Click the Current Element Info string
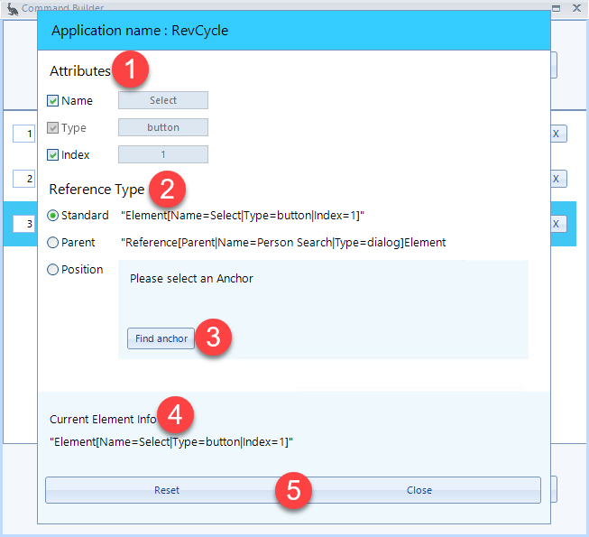This screenshot has height=537, width=589. tap(171, 442)
